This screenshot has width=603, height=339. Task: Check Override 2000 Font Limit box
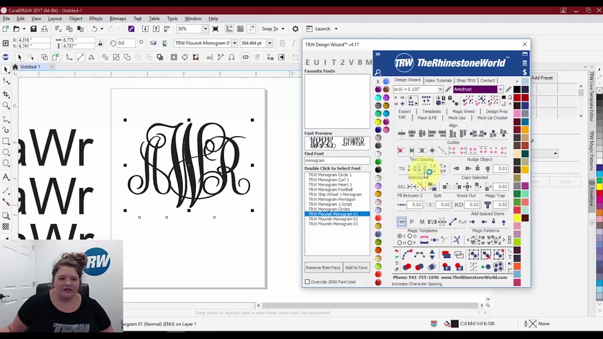(x=308, y=282)
